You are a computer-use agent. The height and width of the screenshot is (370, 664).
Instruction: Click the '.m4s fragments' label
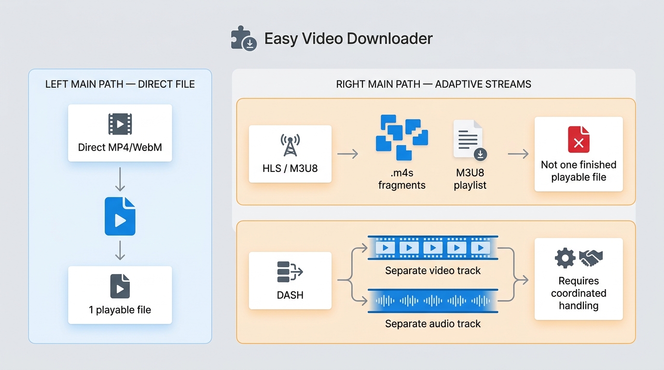402,179
